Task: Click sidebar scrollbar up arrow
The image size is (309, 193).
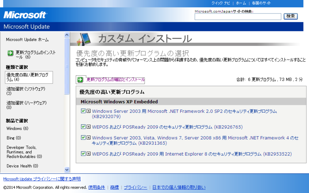Action: [67, 35]
